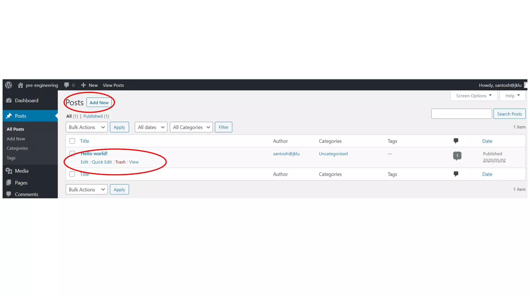Click the plus New icon
The image size is (530, 298).
83,85
